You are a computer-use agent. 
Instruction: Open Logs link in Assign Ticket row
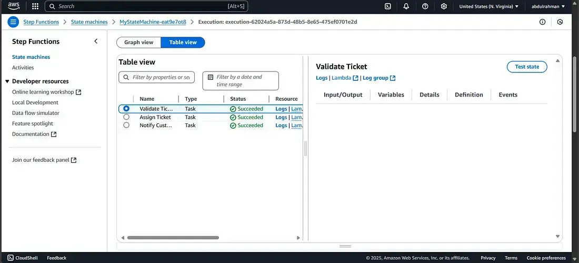click(281, 118)
